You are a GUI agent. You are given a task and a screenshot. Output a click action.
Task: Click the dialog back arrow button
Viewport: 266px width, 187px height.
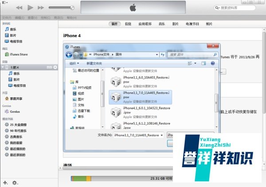[x=69, y=55]
